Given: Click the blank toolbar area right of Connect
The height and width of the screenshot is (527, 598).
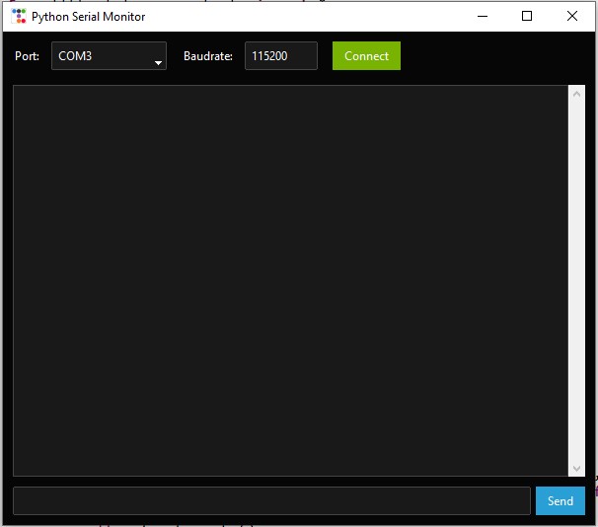Looking at the screenshot, I should (493, 56).
